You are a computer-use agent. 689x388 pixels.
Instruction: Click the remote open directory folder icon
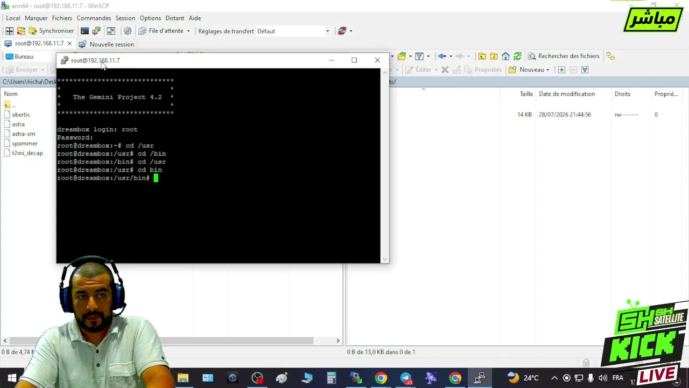click(402, 56)
